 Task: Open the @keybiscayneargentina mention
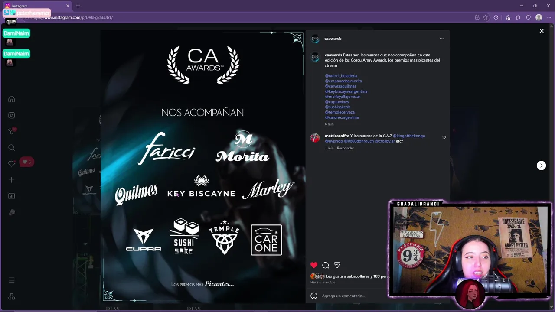pyautogui.click(x=346, y=91)
